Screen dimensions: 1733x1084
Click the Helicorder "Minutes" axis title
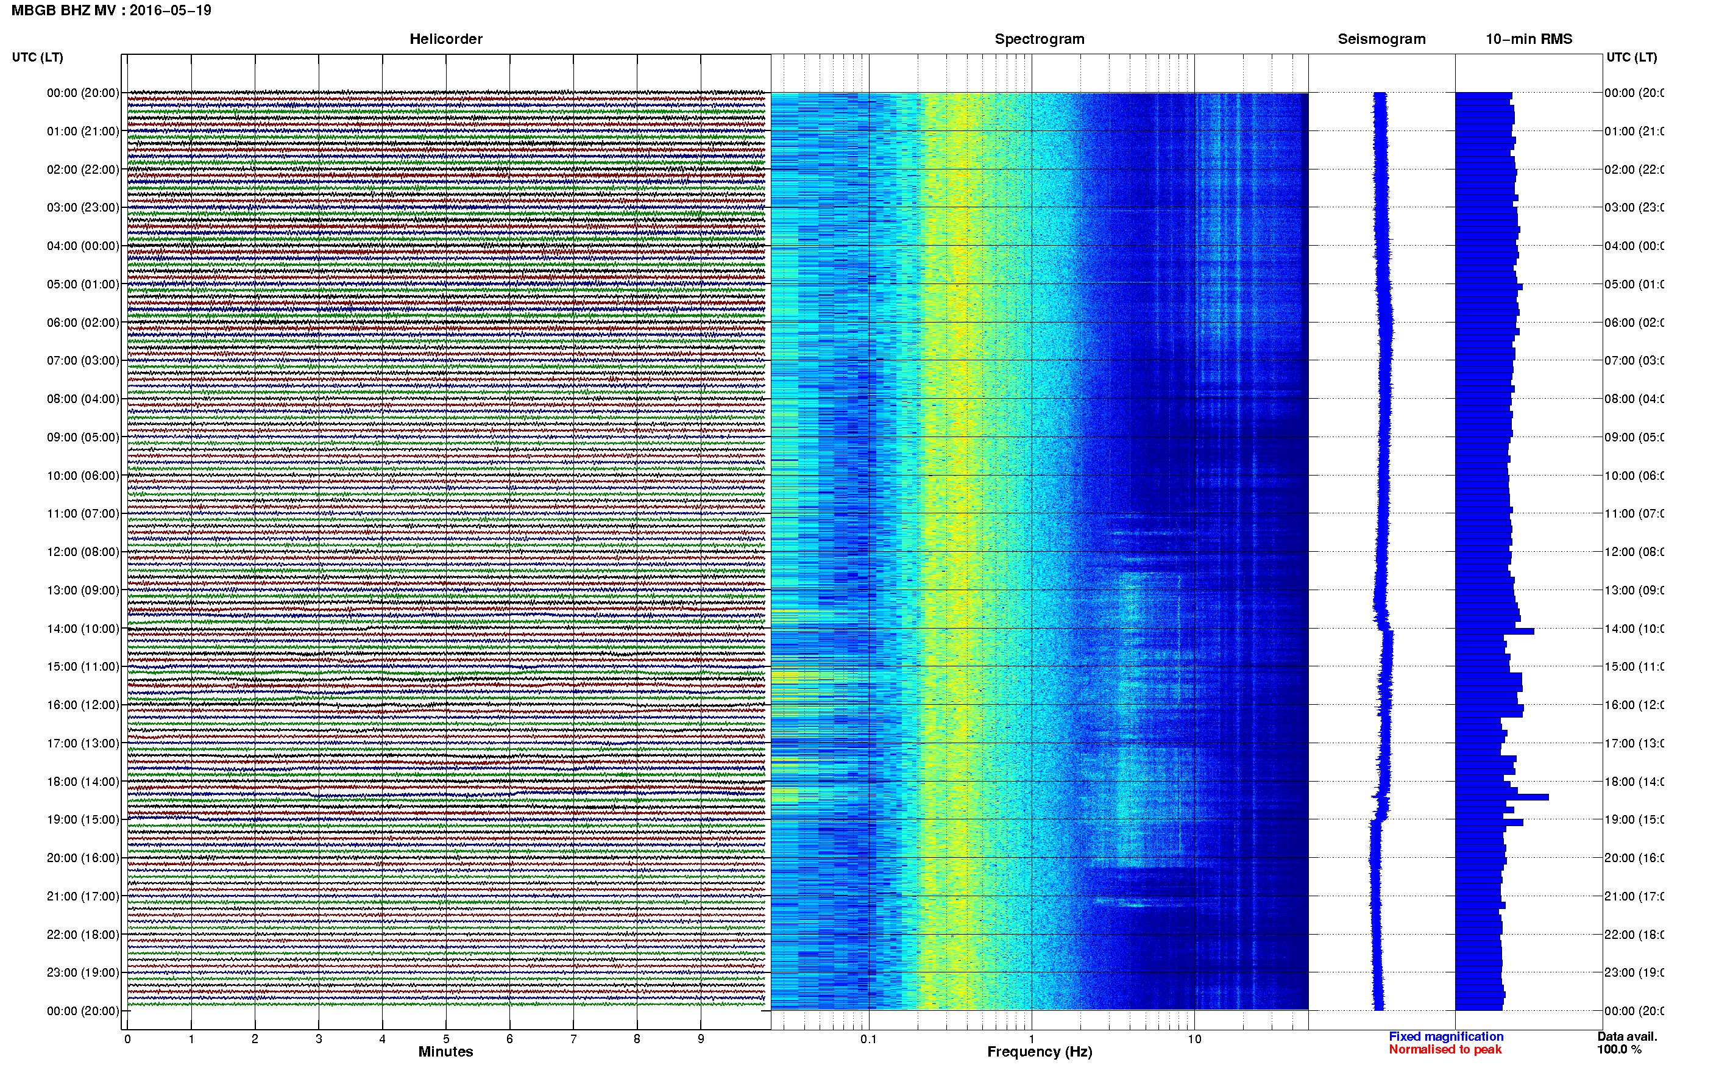coord(445,1052)
